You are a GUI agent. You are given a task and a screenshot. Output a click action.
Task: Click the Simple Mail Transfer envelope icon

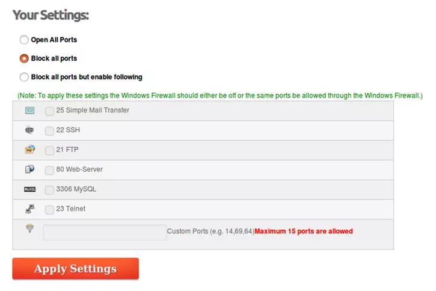30,111
